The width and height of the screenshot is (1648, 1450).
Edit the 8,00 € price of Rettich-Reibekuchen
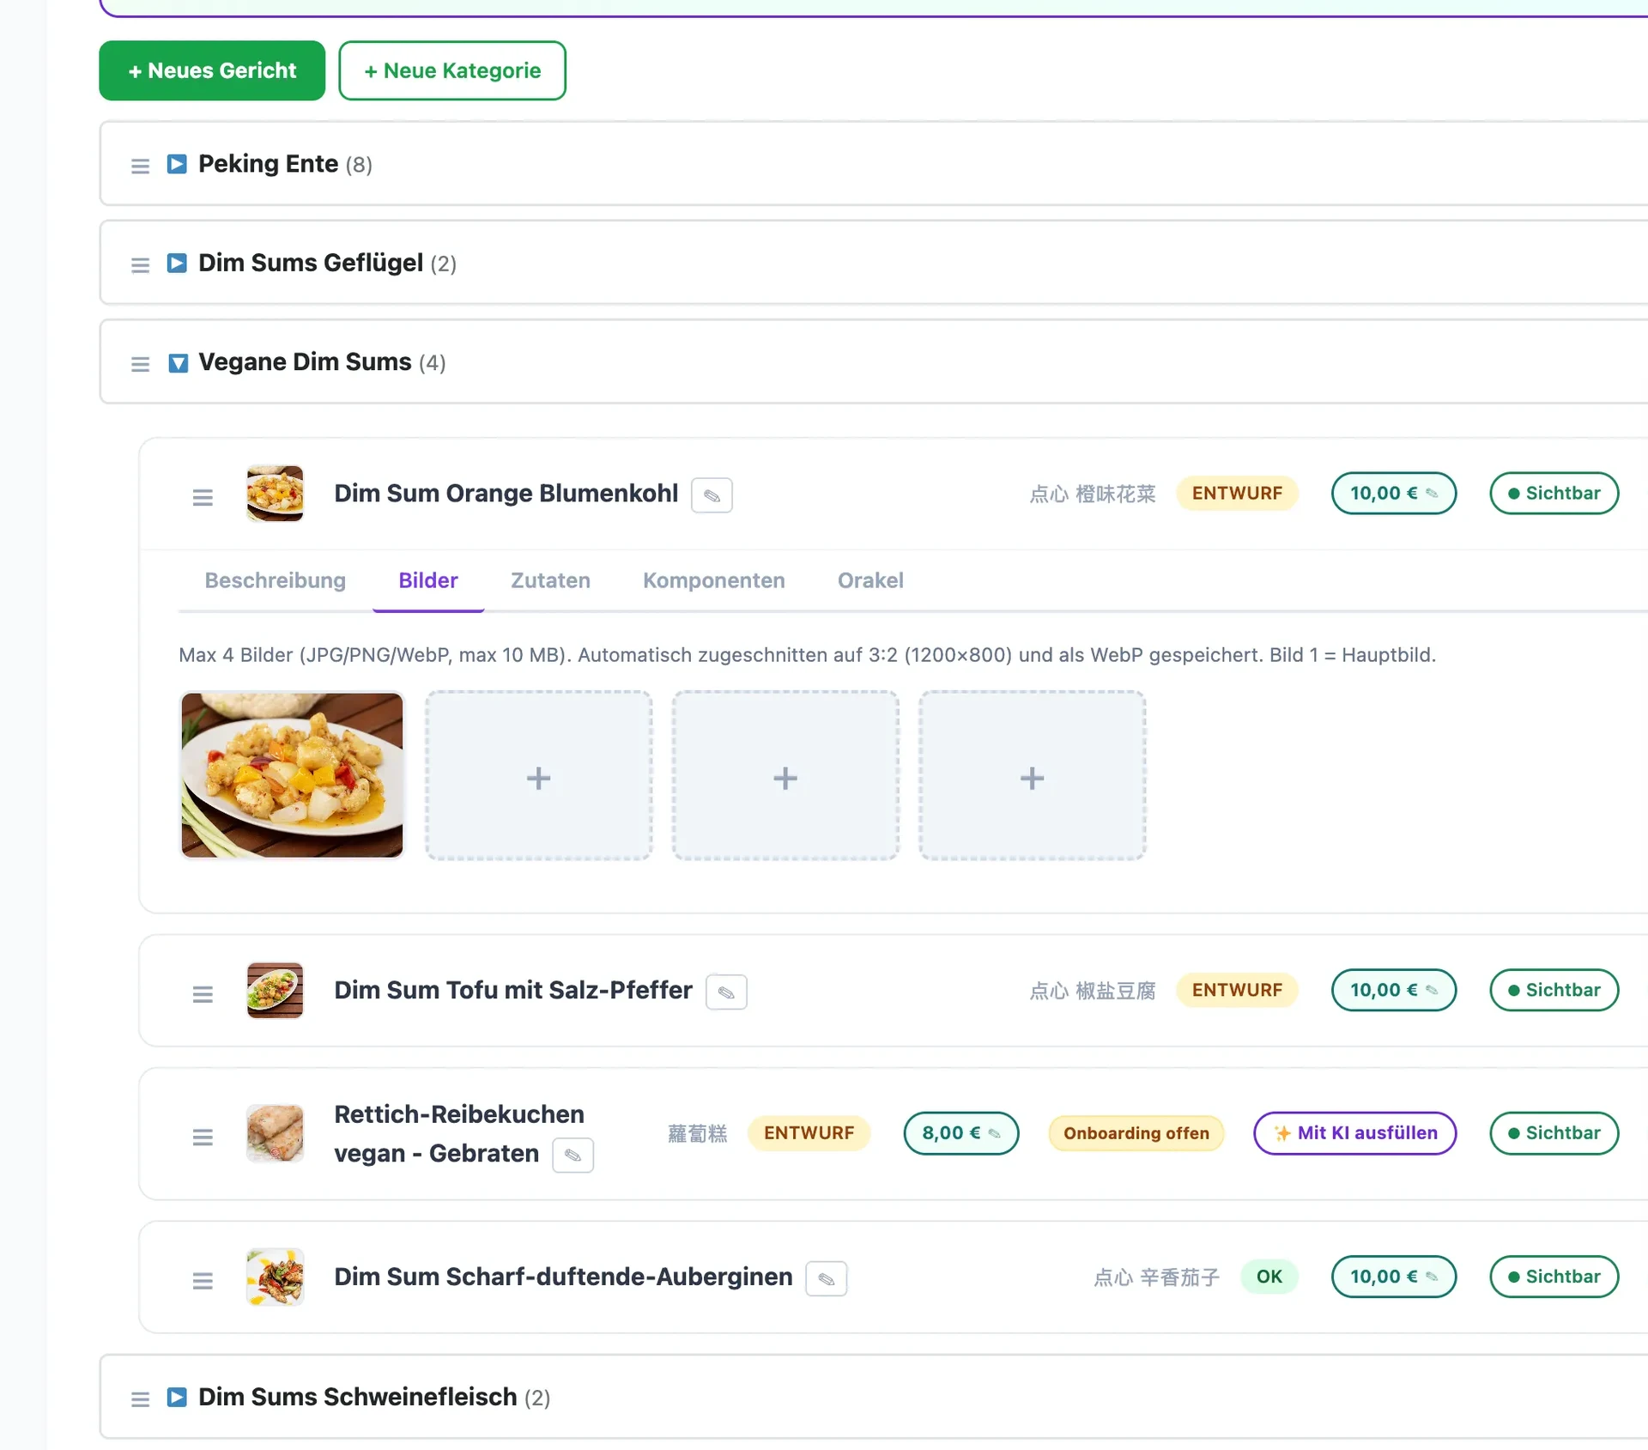(960, 1133)
